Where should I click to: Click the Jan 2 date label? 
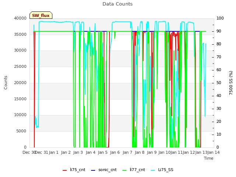(66, 152)
